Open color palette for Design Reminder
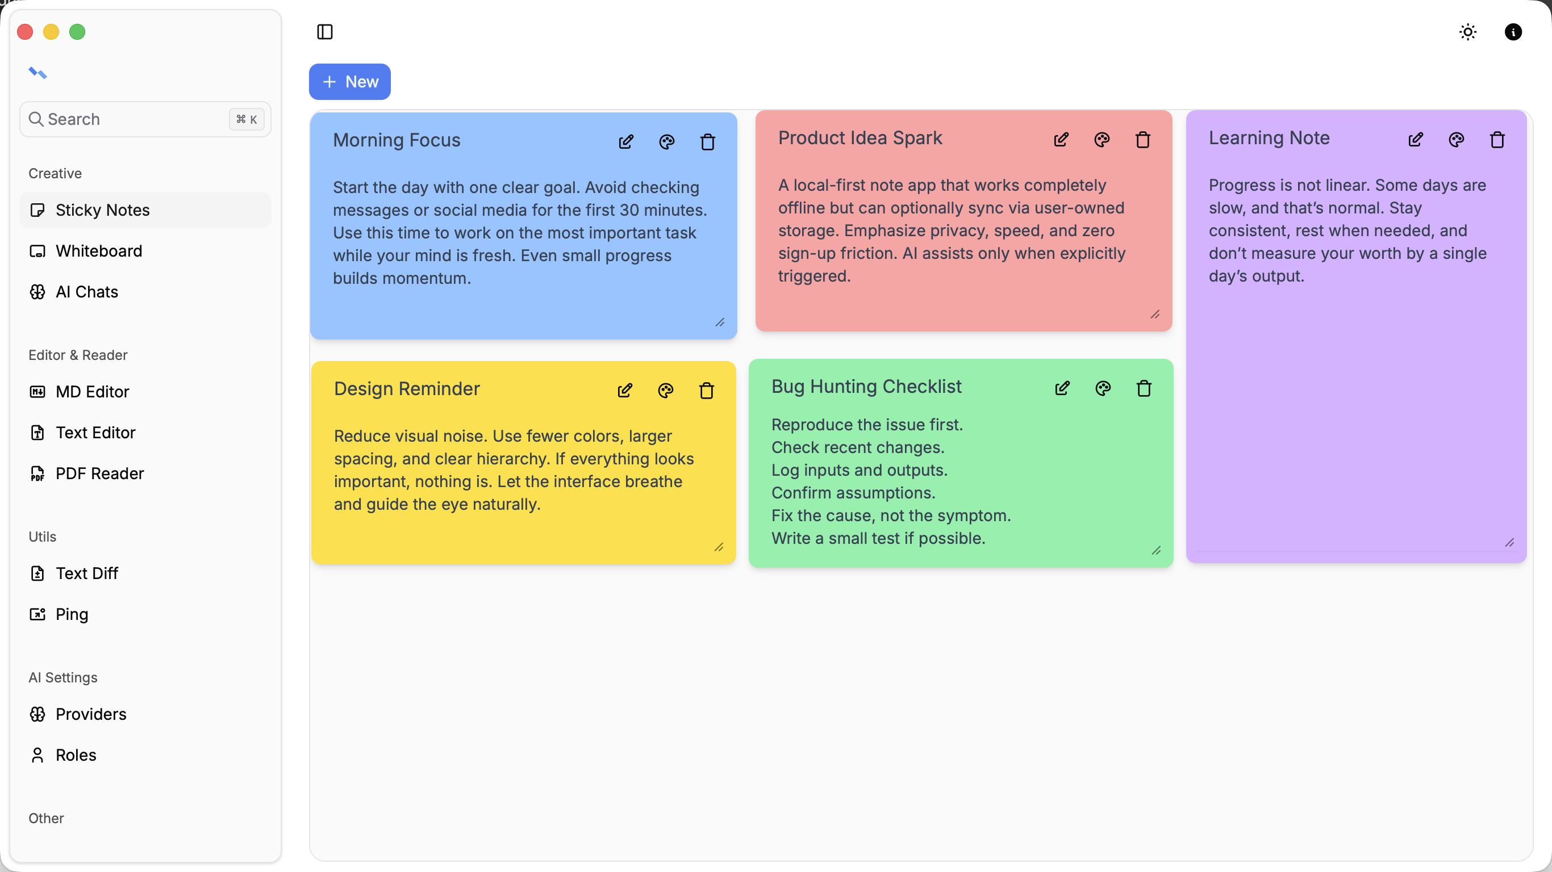The height and width of the screenshot is (872, 1552). coord(665,391)
